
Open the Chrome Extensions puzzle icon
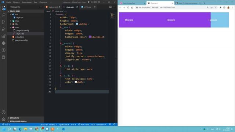pyautogui.click(x=220, y=7)
